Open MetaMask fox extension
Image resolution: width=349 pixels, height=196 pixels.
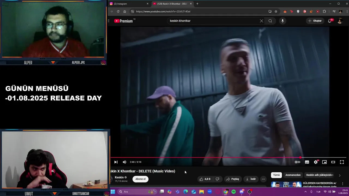[x=285, y=11]
